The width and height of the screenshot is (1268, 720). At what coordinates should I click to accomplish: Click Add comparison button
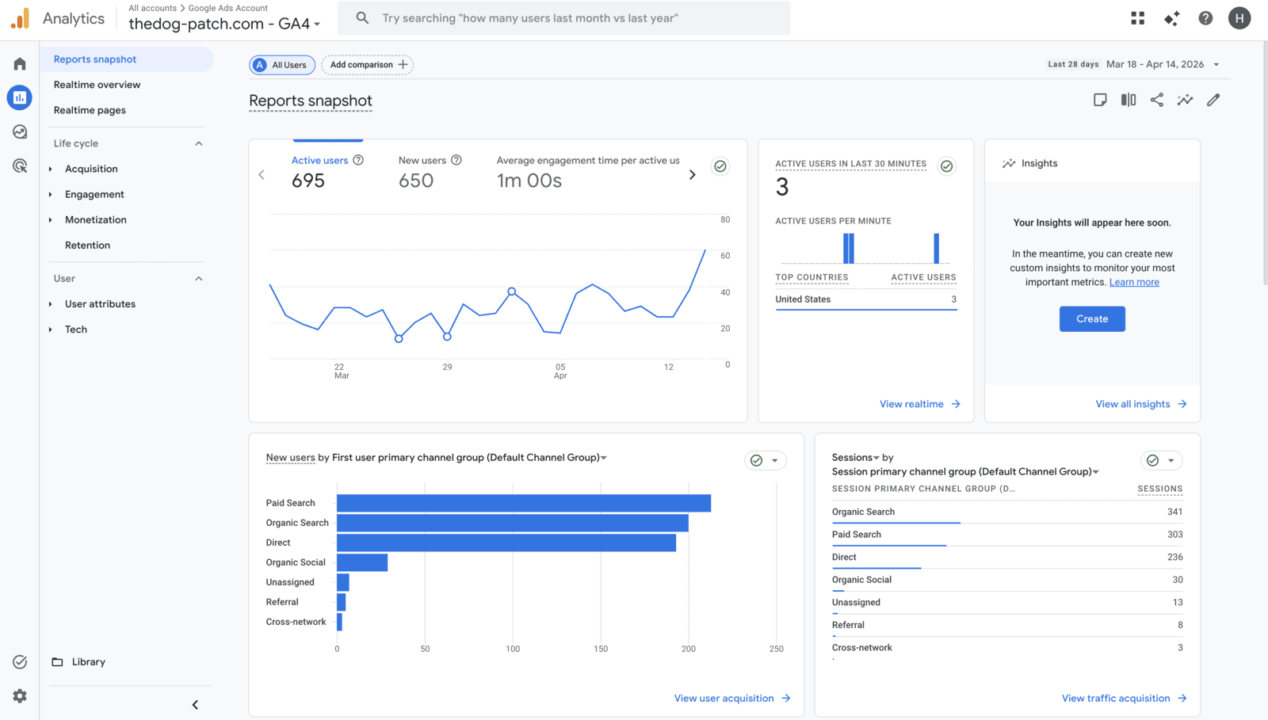pyautogui.click(x=368, y=65)
